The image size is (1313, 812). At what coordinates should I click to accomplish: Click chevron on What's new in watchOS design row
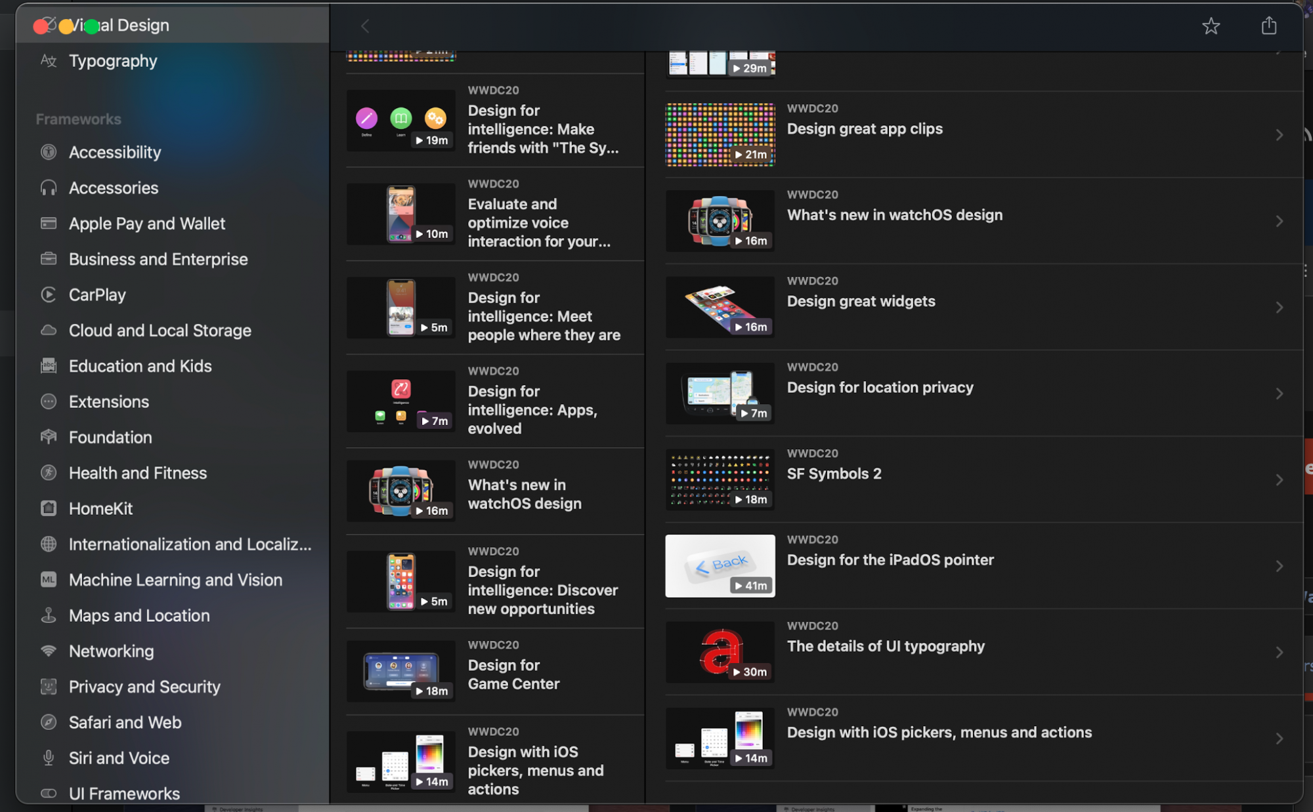(1279, 221)
